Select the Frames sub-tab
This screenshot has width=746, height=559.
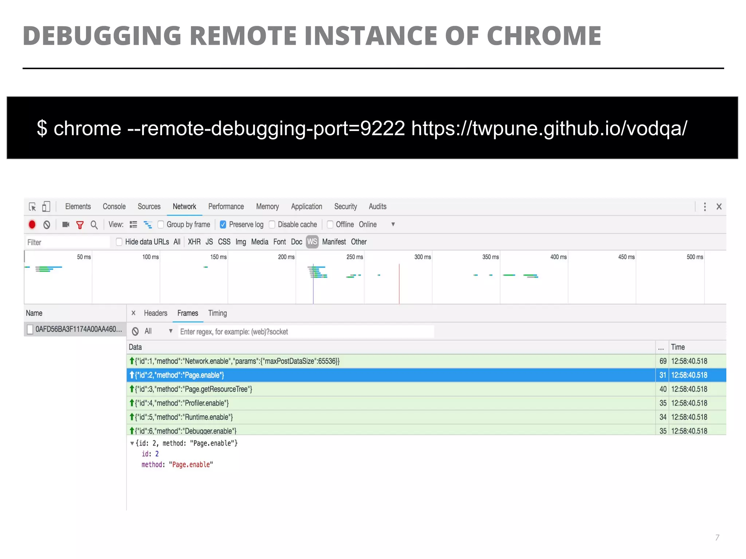pos(188,313)
